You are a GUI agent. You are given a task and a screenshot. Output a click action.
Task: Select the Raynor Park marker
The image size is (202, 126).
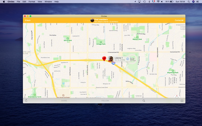point(137,37)
